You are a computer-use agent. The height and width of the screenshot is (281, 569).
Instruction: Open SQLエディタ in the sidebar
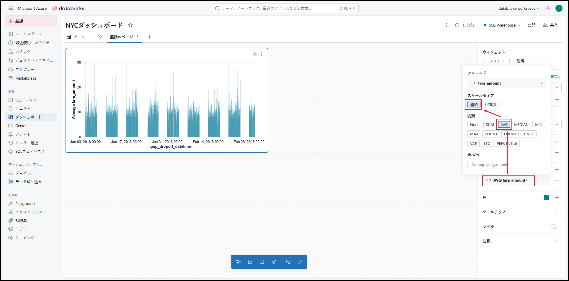(31, 100)
